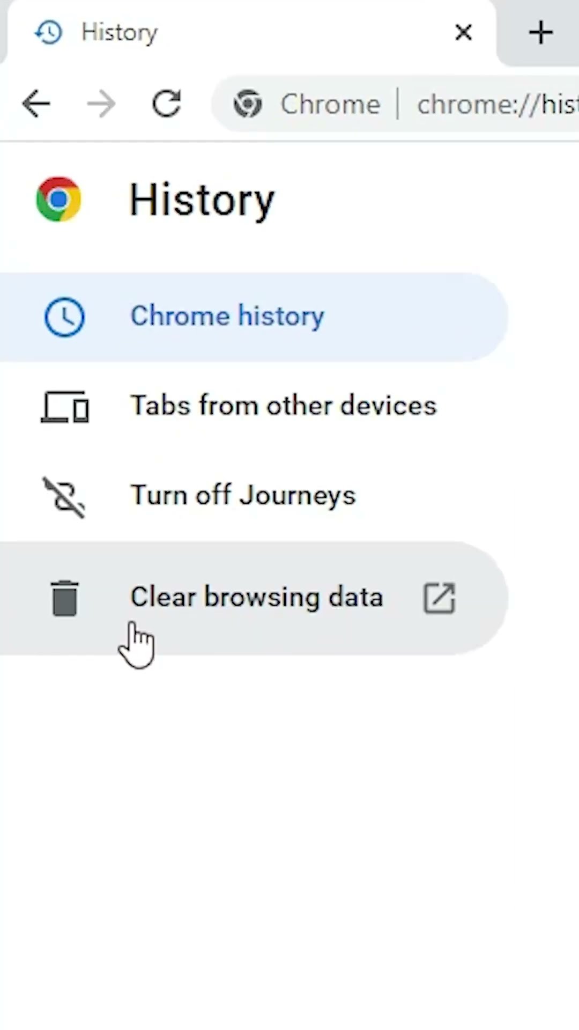Select the Chrome history menu item
Viewport: 579px width, 1030px height.
pyautogui.click(x=227, y=316)
